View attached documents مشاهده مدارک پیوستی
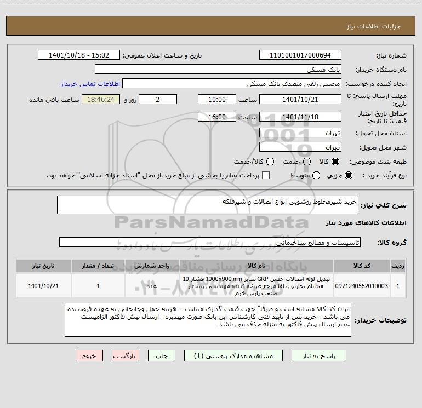Image resolution: width=422 pixels, height=408 pixels. click(233, 356)
